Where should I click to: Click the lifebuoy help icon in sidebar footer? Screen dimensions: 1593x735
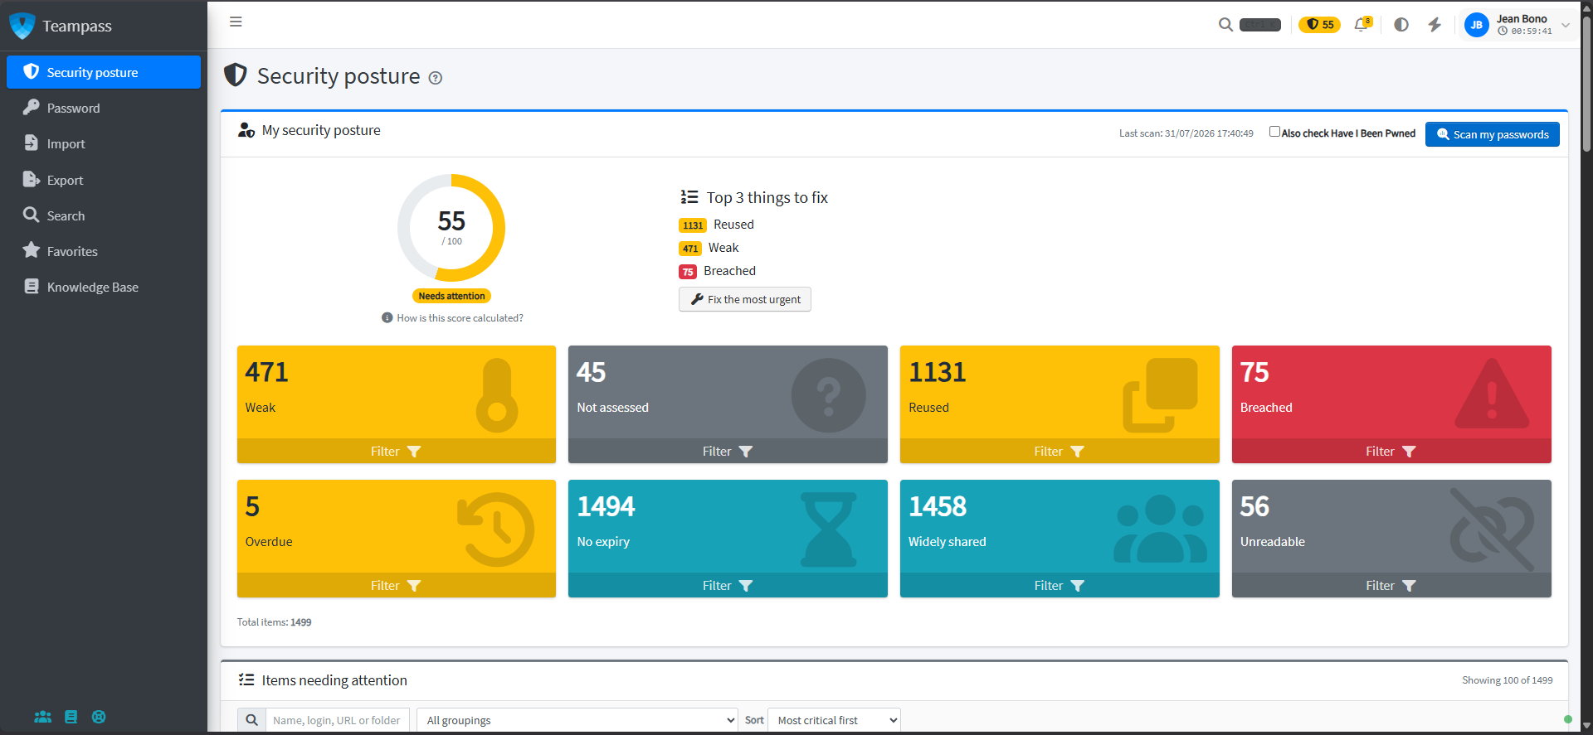pos(99,717)
